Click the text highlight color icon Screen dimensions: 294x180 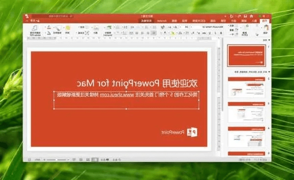173,33
